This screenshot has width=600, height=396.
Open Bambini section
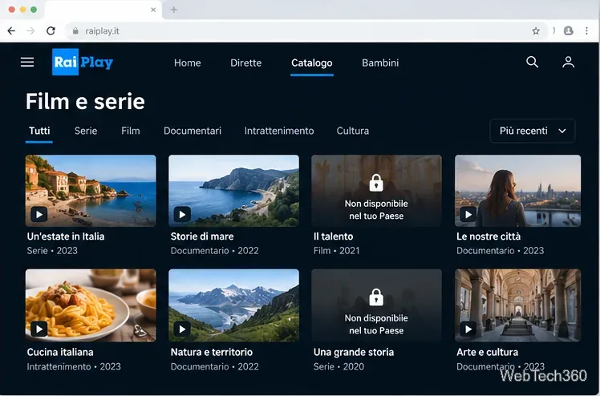tap(380, 63)
